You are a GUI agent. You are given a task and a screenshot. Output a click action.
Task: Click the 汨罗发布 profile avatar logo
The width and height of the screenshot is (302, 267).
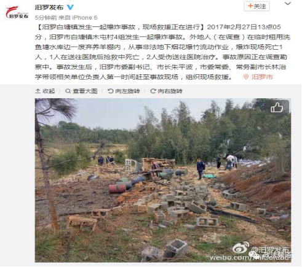(17, 12)
